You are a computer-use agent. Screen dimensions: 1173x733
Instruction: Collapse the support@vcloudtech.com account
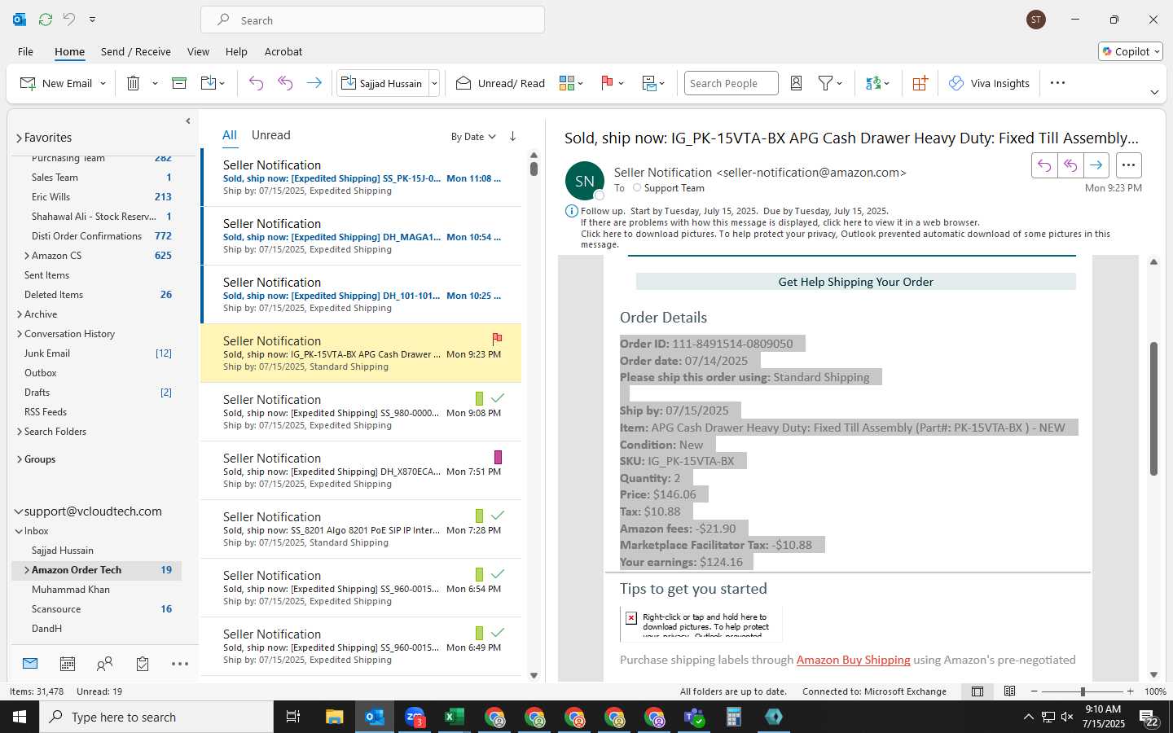click(x=19, y=511)
